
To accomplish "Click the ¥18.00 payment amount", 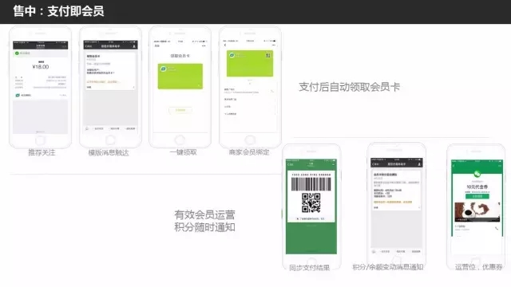I will pyautogui.click(x=41, y=67).
